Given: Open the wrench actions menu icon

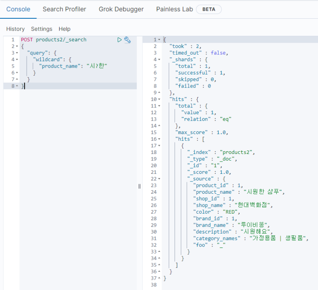Looking at the screenshot, I should point(128,40).
